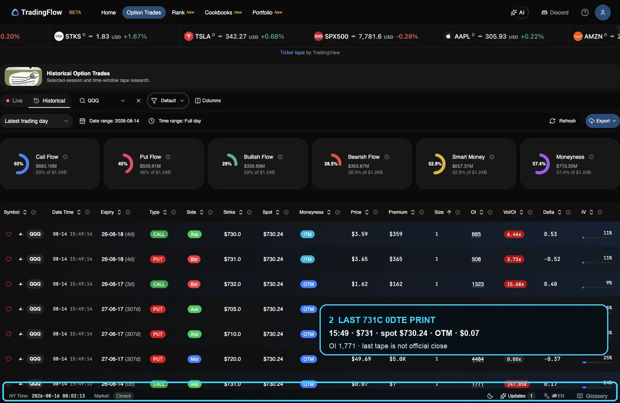The width and height of the screenshot is (620, 403).
Task: Switch to the Historical tab
Action: tap(49, 101)
